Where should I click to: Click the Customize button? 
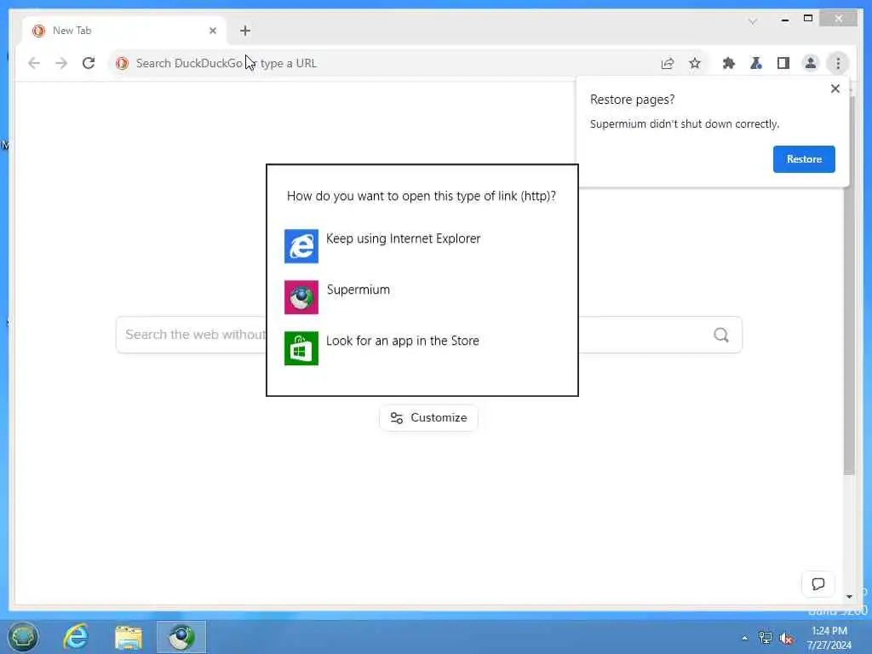click(428, 417)
